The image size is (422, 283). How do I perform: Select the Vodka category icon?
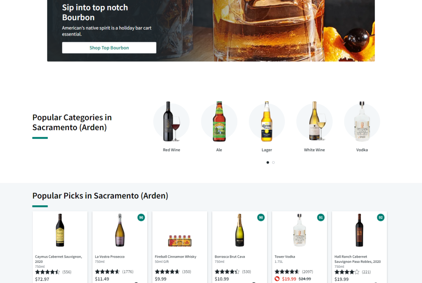point(362,122)
